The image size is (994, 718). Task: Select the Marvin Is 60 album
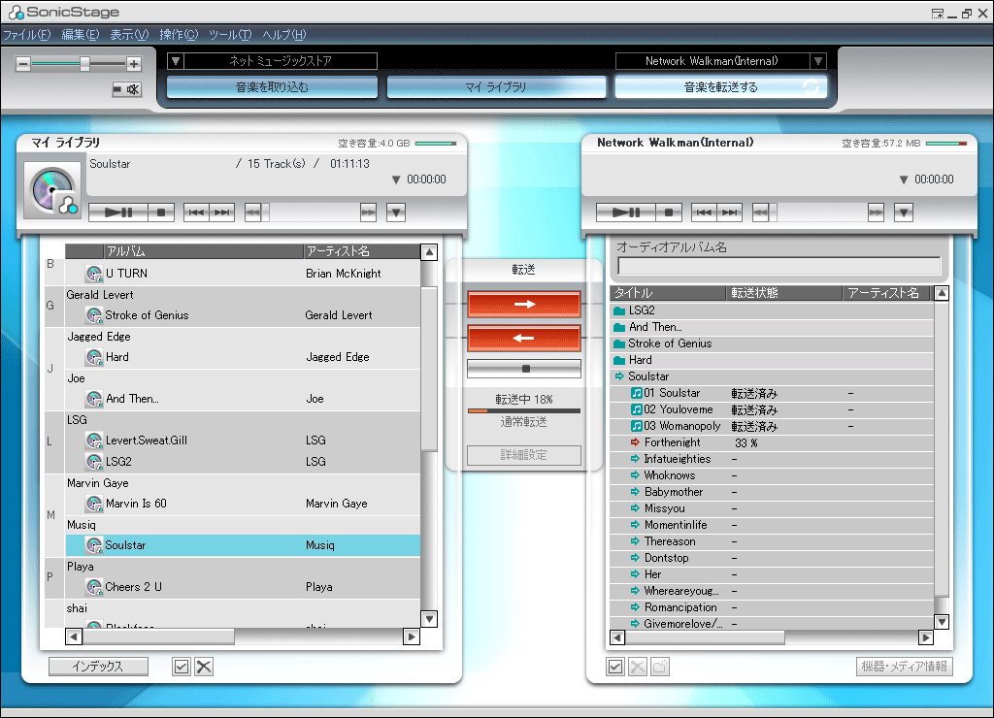tap(243, 504)
